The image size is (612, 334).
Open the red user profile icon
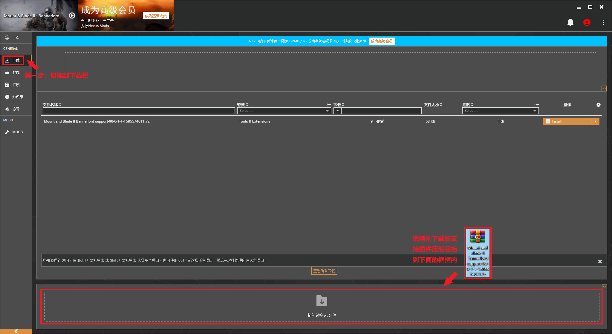(587, 22)
